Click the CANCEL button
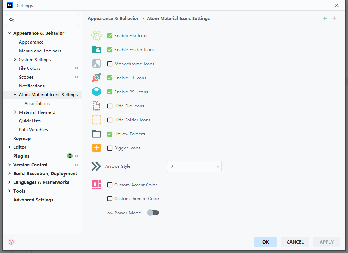This screenshot has height=253, width=348. pos(295,242)
